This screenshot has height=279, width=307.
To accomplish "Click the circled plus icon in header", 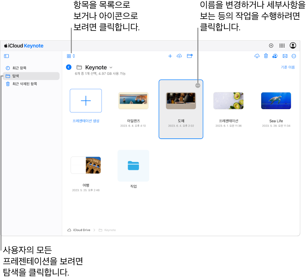I will pos(271,45).
